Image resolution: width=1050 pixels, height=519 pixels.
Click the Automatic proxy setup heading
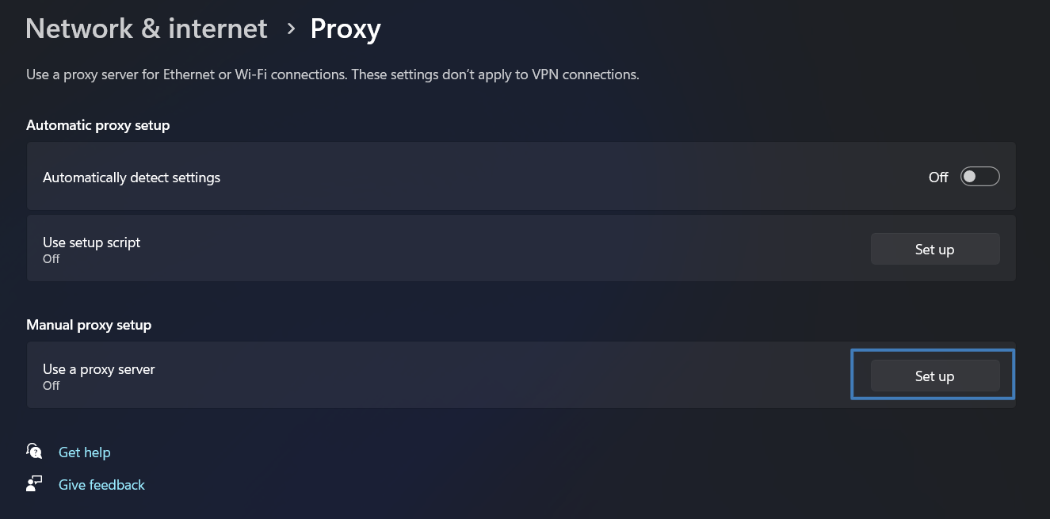98,125
